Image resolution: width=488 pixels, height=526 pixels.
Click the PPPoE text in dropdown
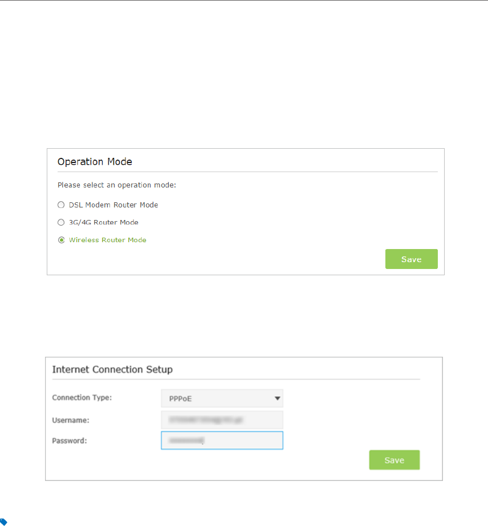tap(181, 399)
